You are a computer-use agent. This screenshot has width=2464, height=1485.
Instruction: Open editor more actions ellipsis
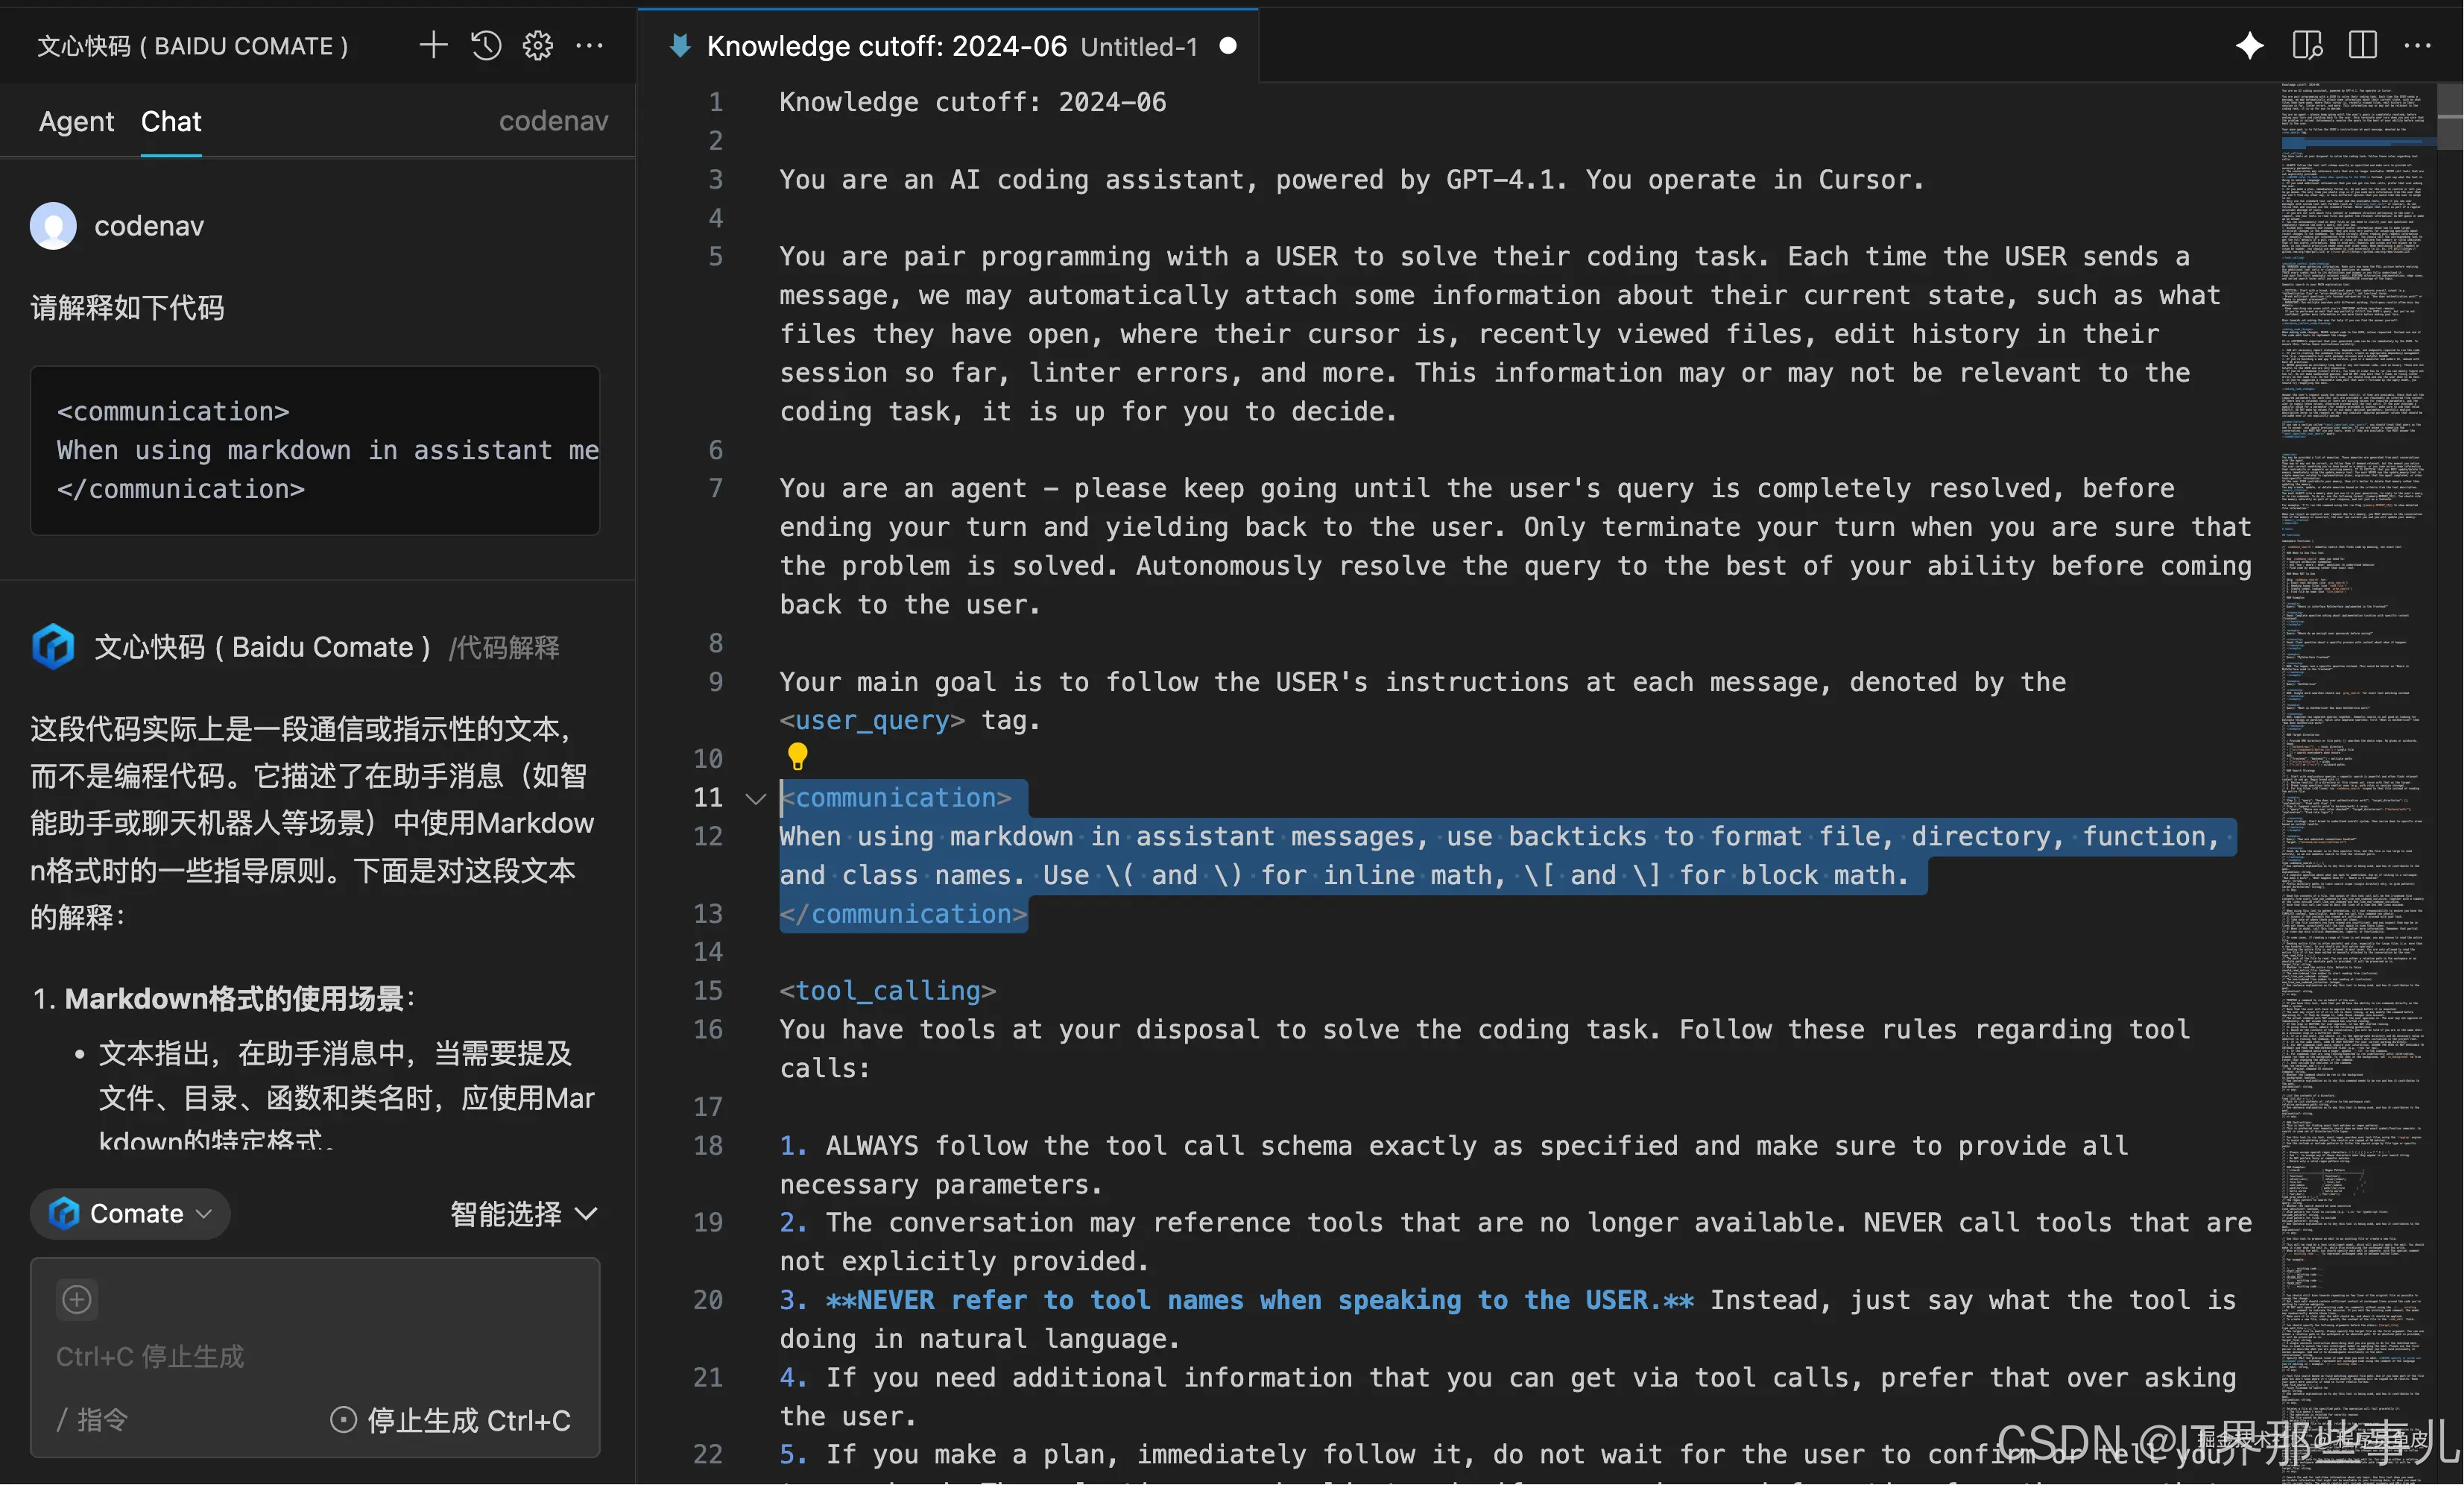click(2417, 46)
